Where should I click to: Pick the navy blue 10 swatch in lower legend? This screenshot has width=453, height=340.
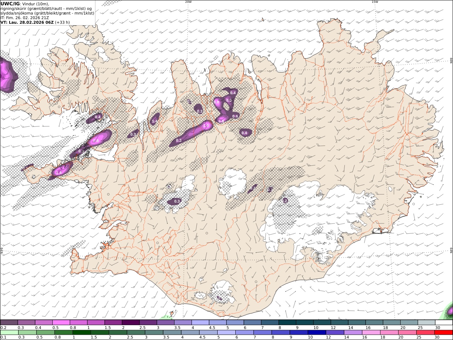pos(316,333)
